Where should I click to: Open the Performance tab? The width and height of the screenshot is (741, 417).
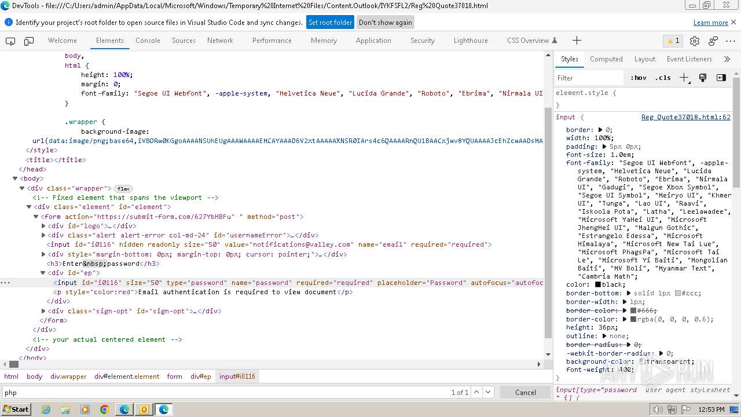pos(272,41)
